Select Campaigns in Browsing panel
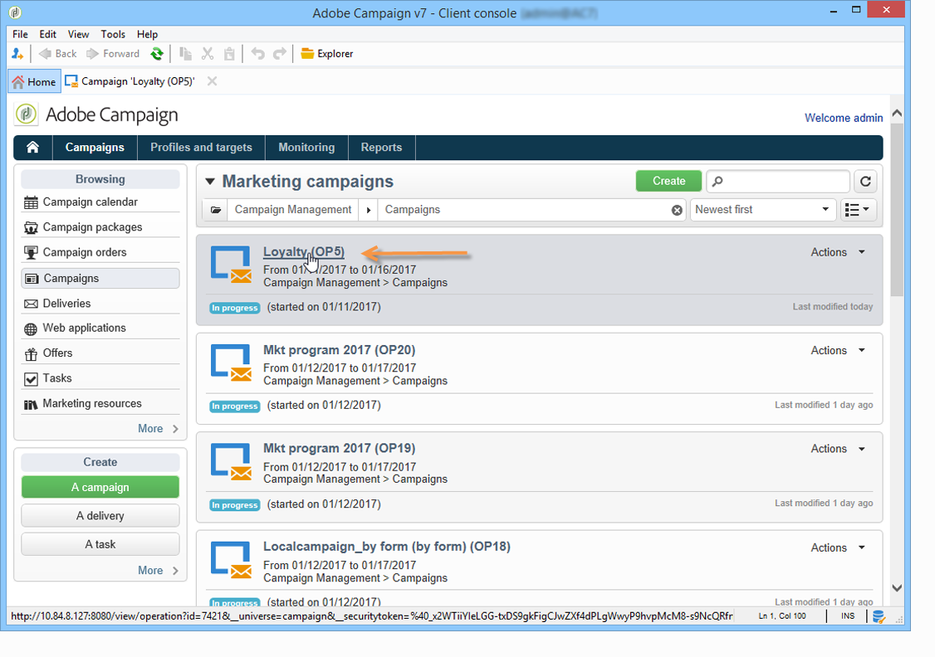Image resolution: width=935 pixels, height=657 pixels. pyautogui.click(x=100, y=278)
